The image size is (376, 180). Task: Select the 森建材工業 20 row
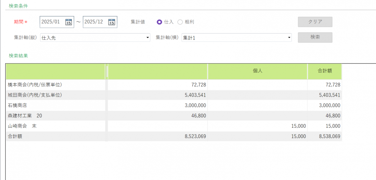pos(25,116)
